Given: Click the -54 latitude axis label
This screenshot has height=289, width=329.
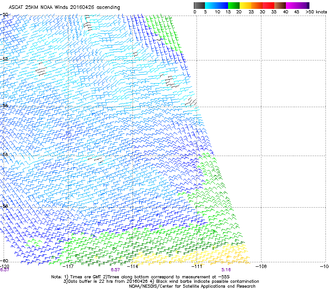Looking at the screenshot, I should point(4,105).
